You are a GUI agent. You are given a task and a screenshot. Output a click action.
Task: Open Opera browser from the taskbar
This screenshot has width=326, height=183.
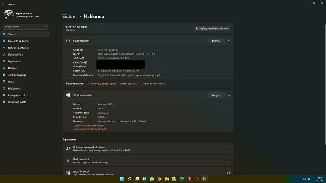point(197,179)
